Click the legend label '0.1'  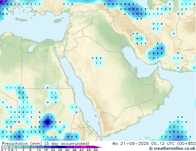click(4, 150)
